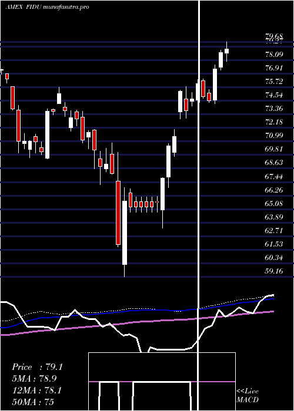
Task: Click the 70.99 price axis label
Action: pos(274,136)
